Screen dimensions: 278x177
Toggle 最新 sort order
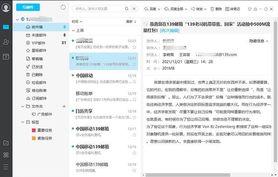pos(131,22)
